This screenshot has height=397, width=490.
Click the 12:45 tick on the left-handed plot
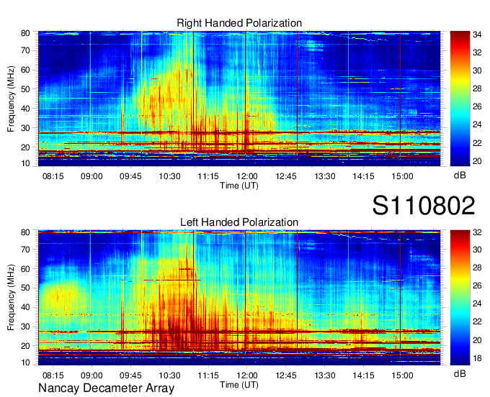click(286, 375)
